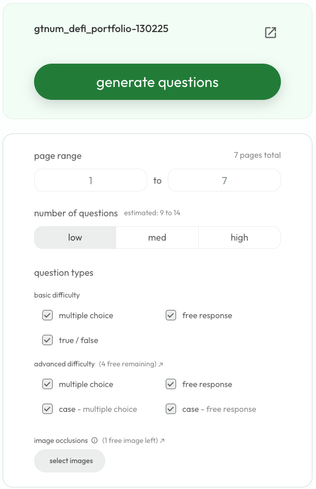Open document in new window icon
This screenshot has width=316, height=489.
[271, 33]
